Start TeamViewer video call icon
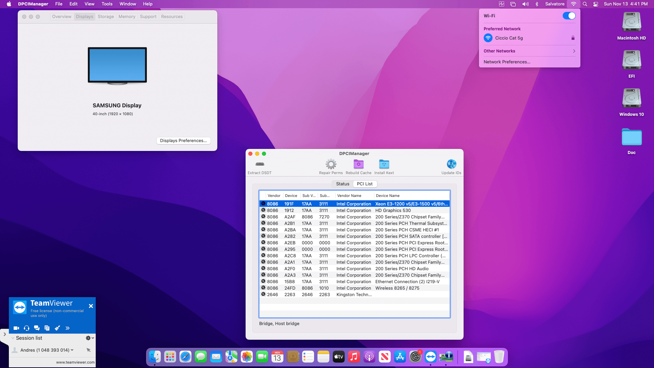The image size is (654, 368). [x=16, y=328]
